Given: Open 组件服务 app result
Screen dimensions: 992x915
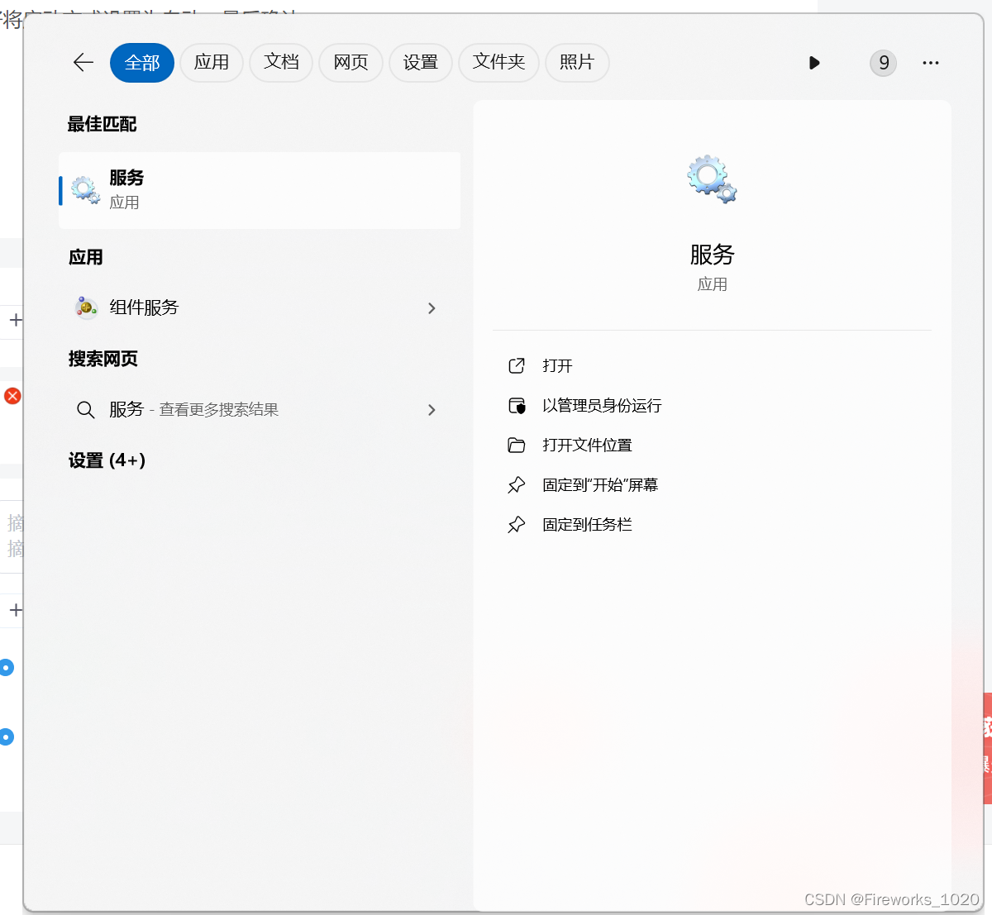Looking at the screenshot, I should (260, 307).
